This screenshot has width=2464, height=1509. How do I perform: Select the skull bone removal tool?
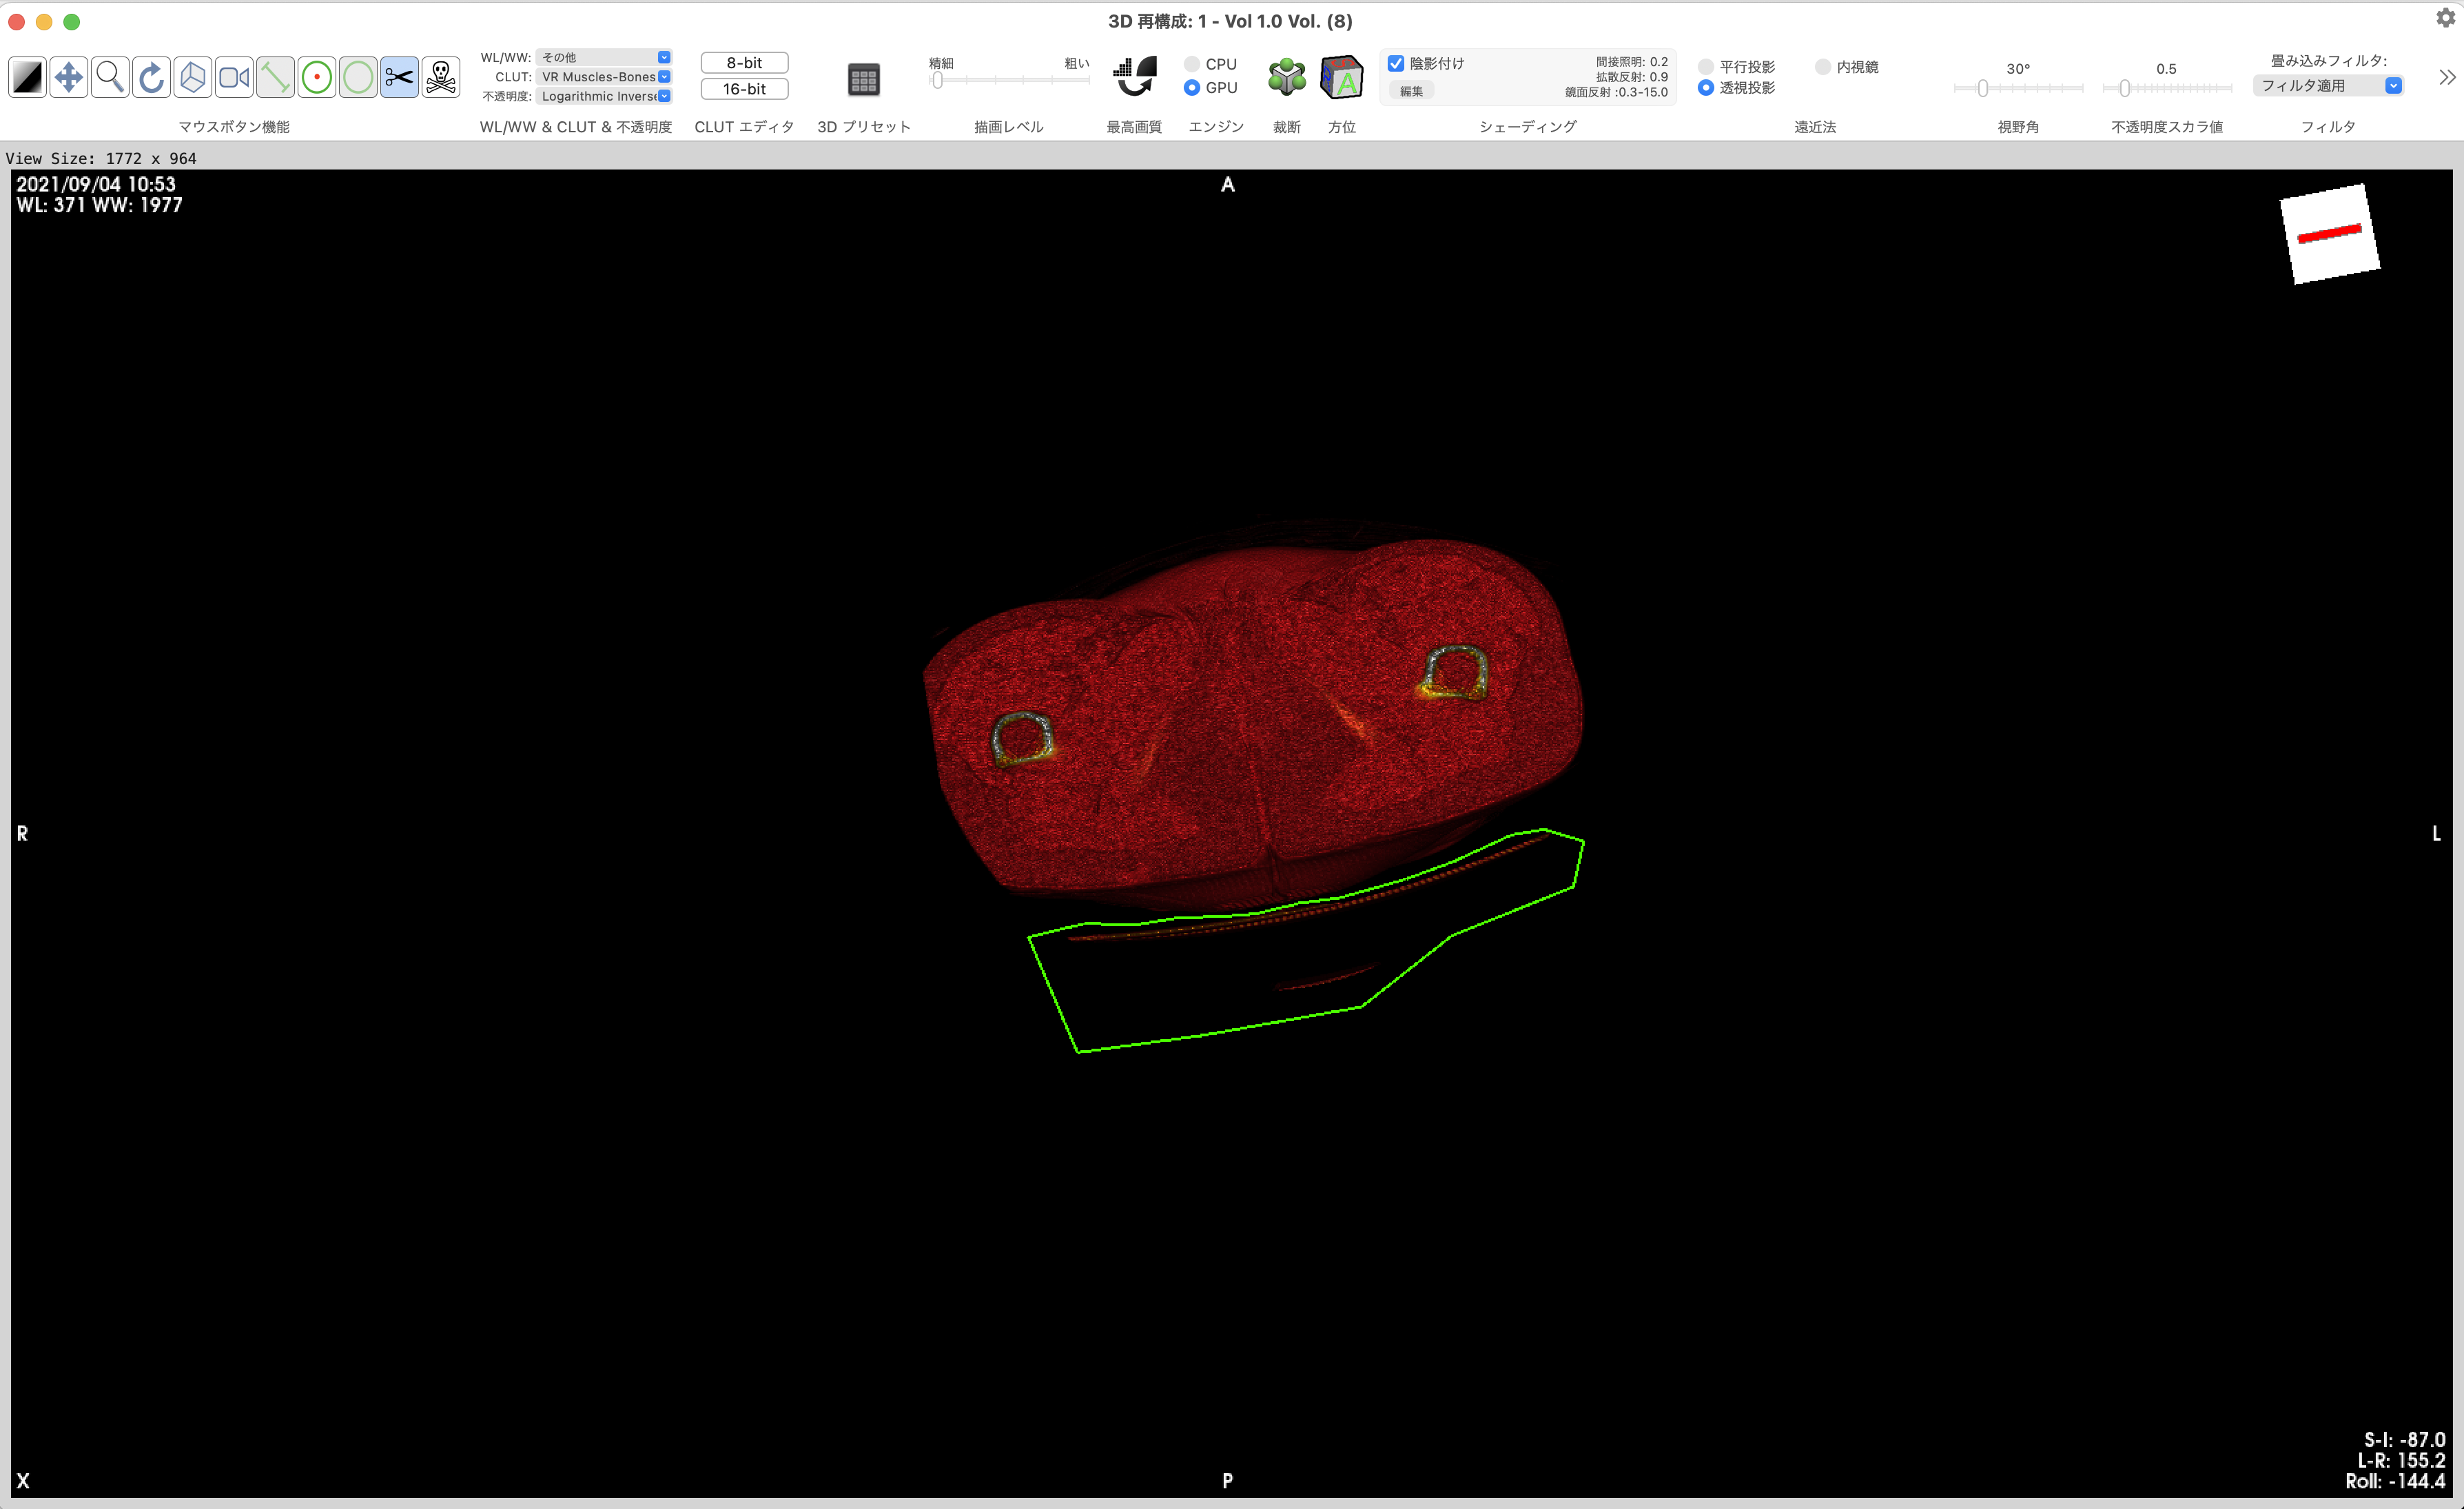[441, 77]
